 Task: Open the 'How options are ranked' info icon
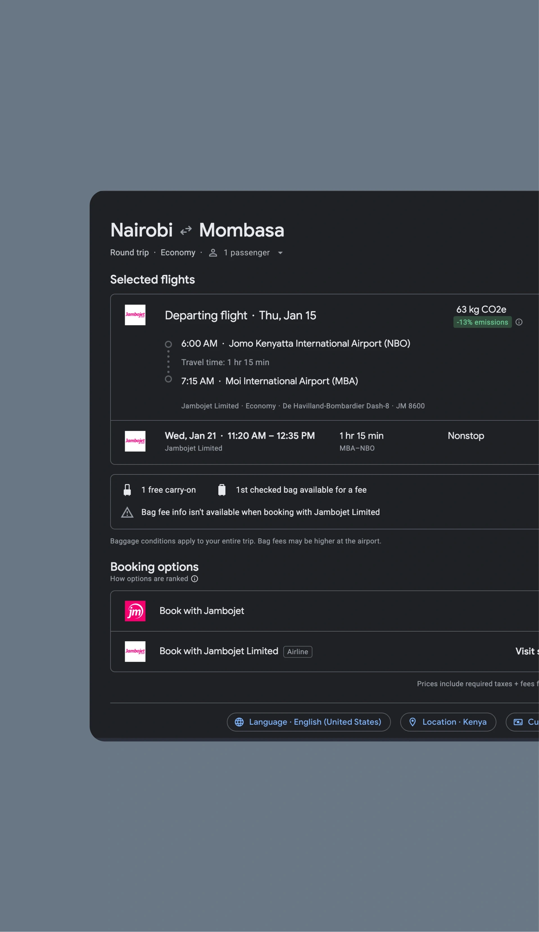coord(194,579)
